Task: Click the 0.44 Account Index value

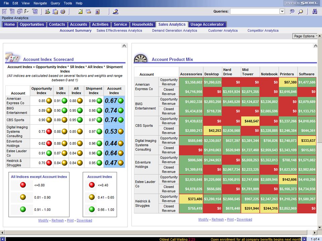Action: 111,144
